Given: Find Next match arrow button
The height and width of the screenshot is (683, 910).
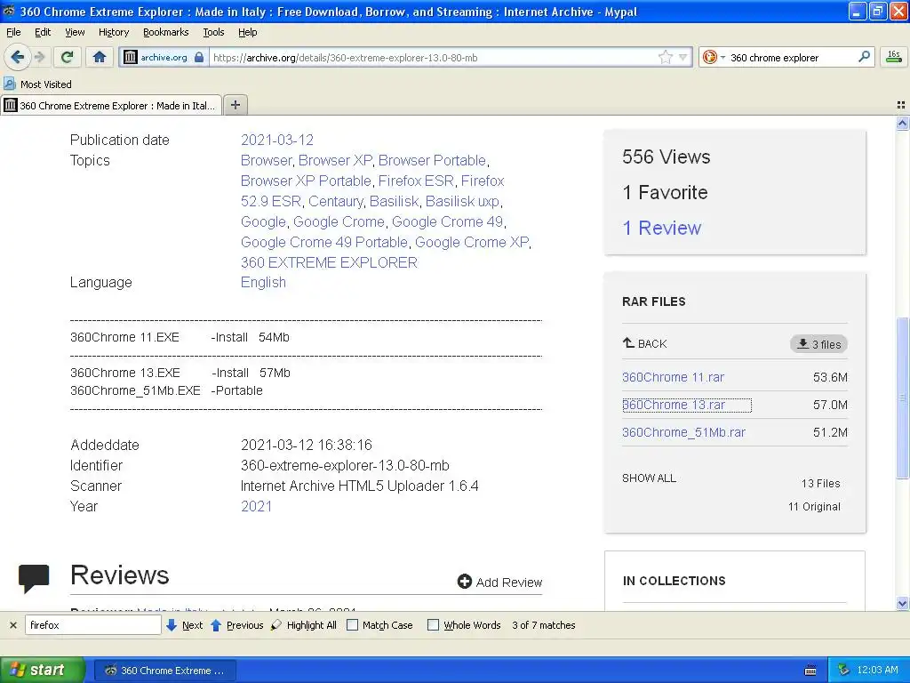Looking at the screenshot, I should click(x=184, y=625).
